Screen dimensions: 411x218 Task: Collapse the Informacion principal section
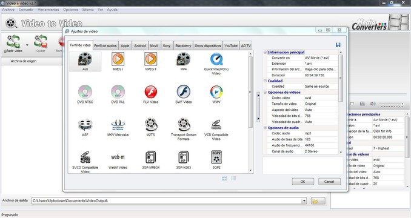click(265, 52)
